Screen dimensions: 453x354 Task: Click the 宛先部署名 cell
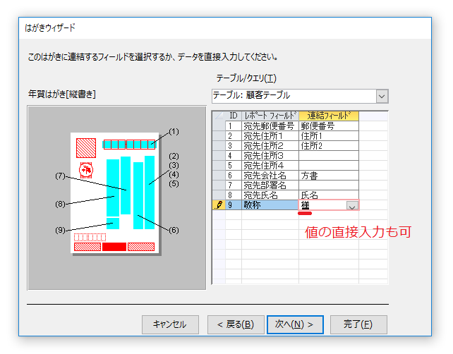(270, 185)
